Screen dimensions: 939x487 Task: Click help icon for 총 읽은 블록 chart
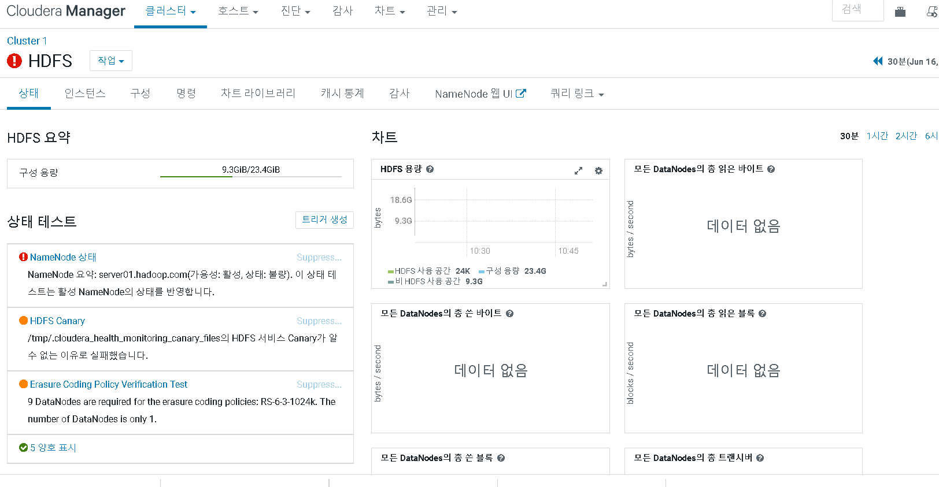(x=762, y=314)
